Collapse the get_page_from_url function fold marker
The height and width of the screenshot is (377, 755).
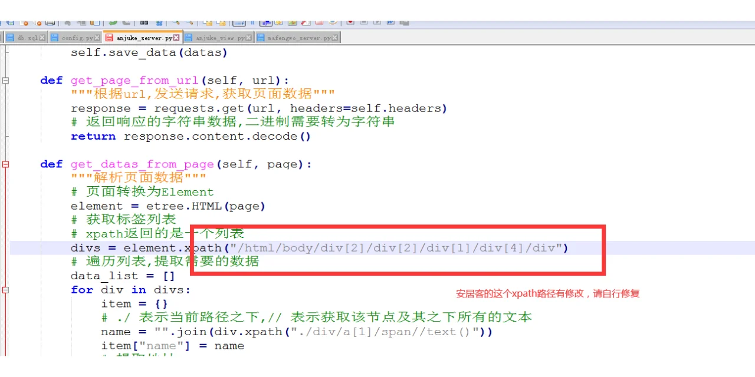6,80
